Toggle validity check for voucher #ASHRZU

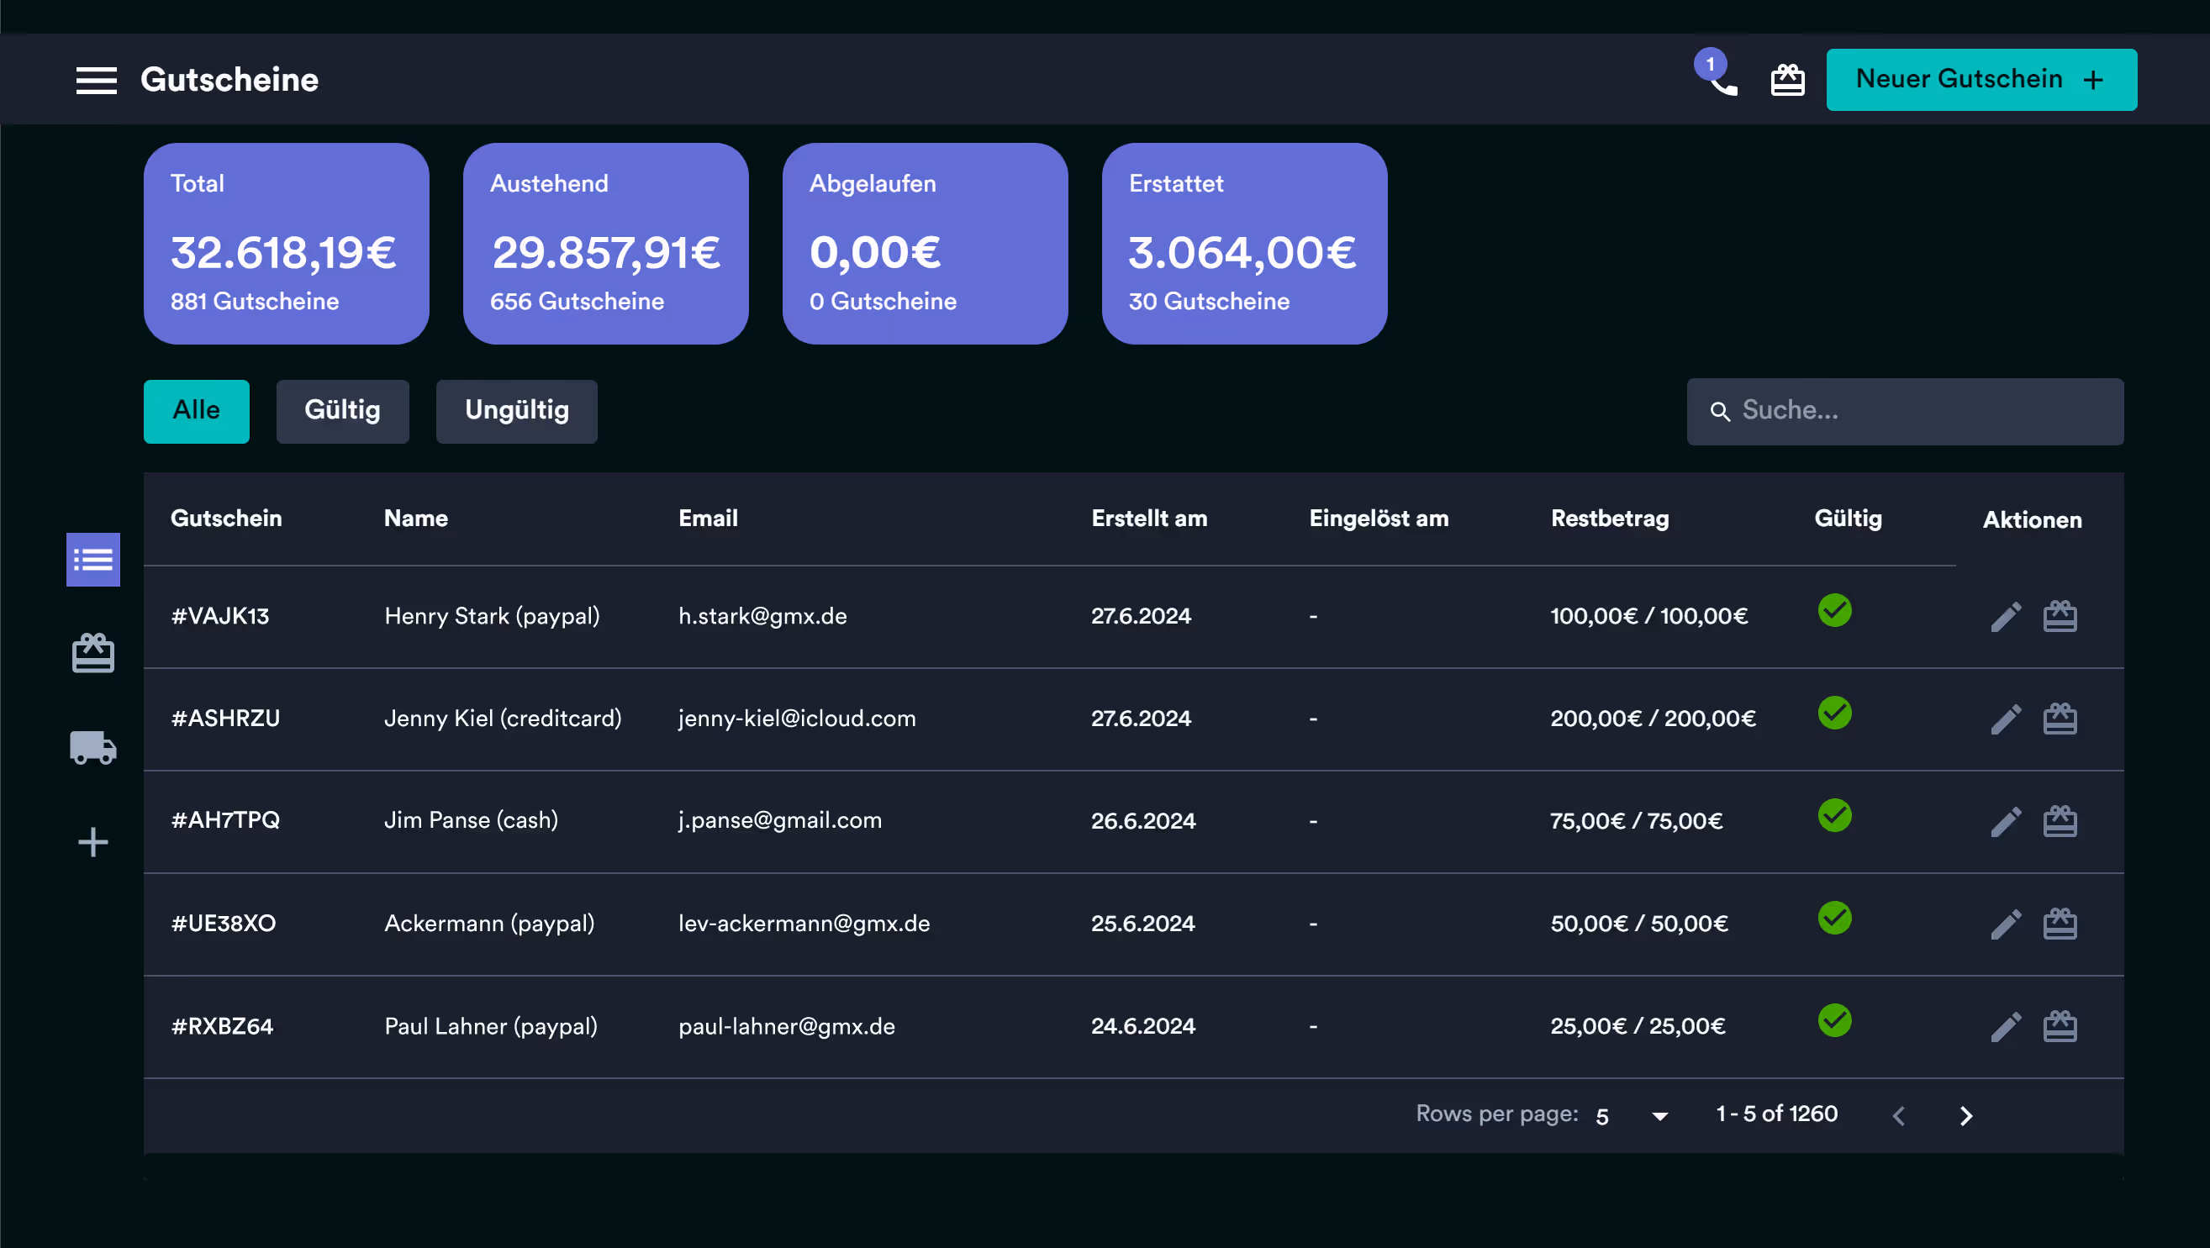point(1834,713)
